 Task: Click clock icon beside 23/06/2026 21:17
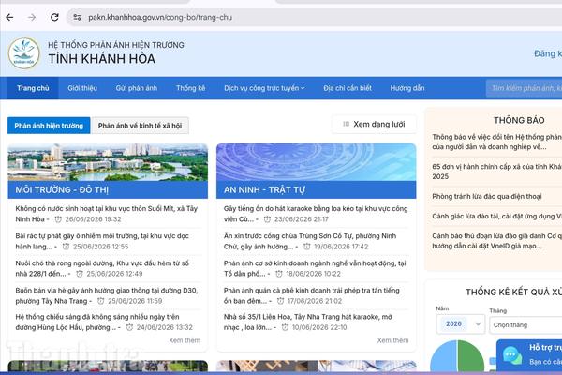[x=267, y=219]
